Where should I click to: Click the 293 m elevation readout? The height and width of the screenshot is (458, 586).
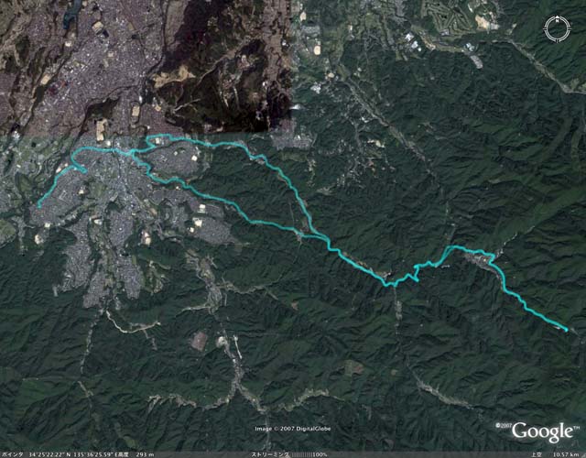click(145, 454)
